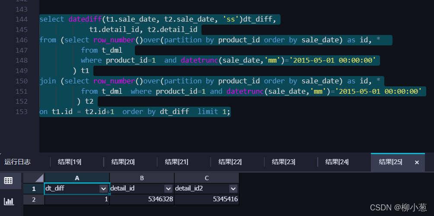Open detail_id2 column filter dropdown
Image resolution: width=434 pixels, height=216 pixels.
click(233, 189)
